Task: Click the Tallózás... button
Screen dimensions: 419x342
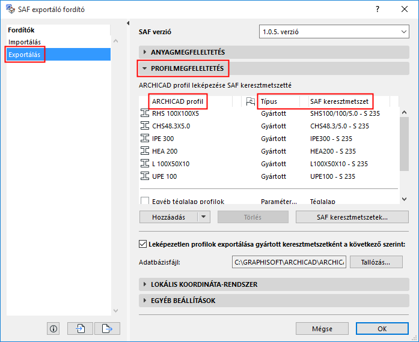Action: [376, 262]
